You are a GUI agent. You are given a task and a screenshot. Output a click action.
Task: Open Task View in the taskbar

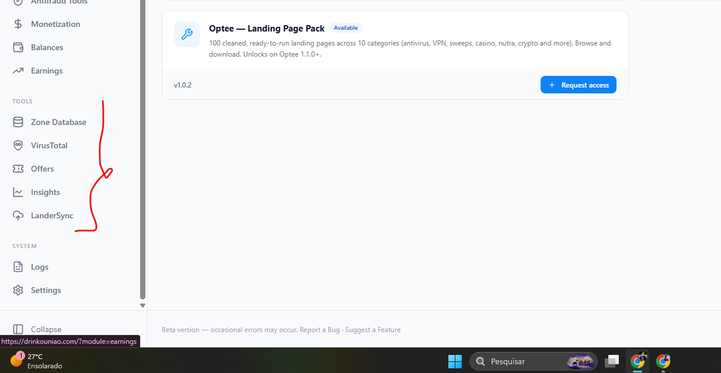point(612,361)
